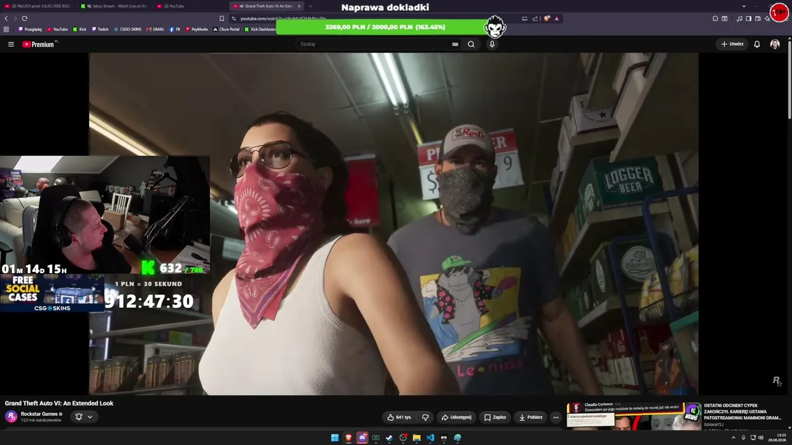
Task: Expand the subscription notification bell dropdown
Action: pyautogui.click(x=84, y=417)
